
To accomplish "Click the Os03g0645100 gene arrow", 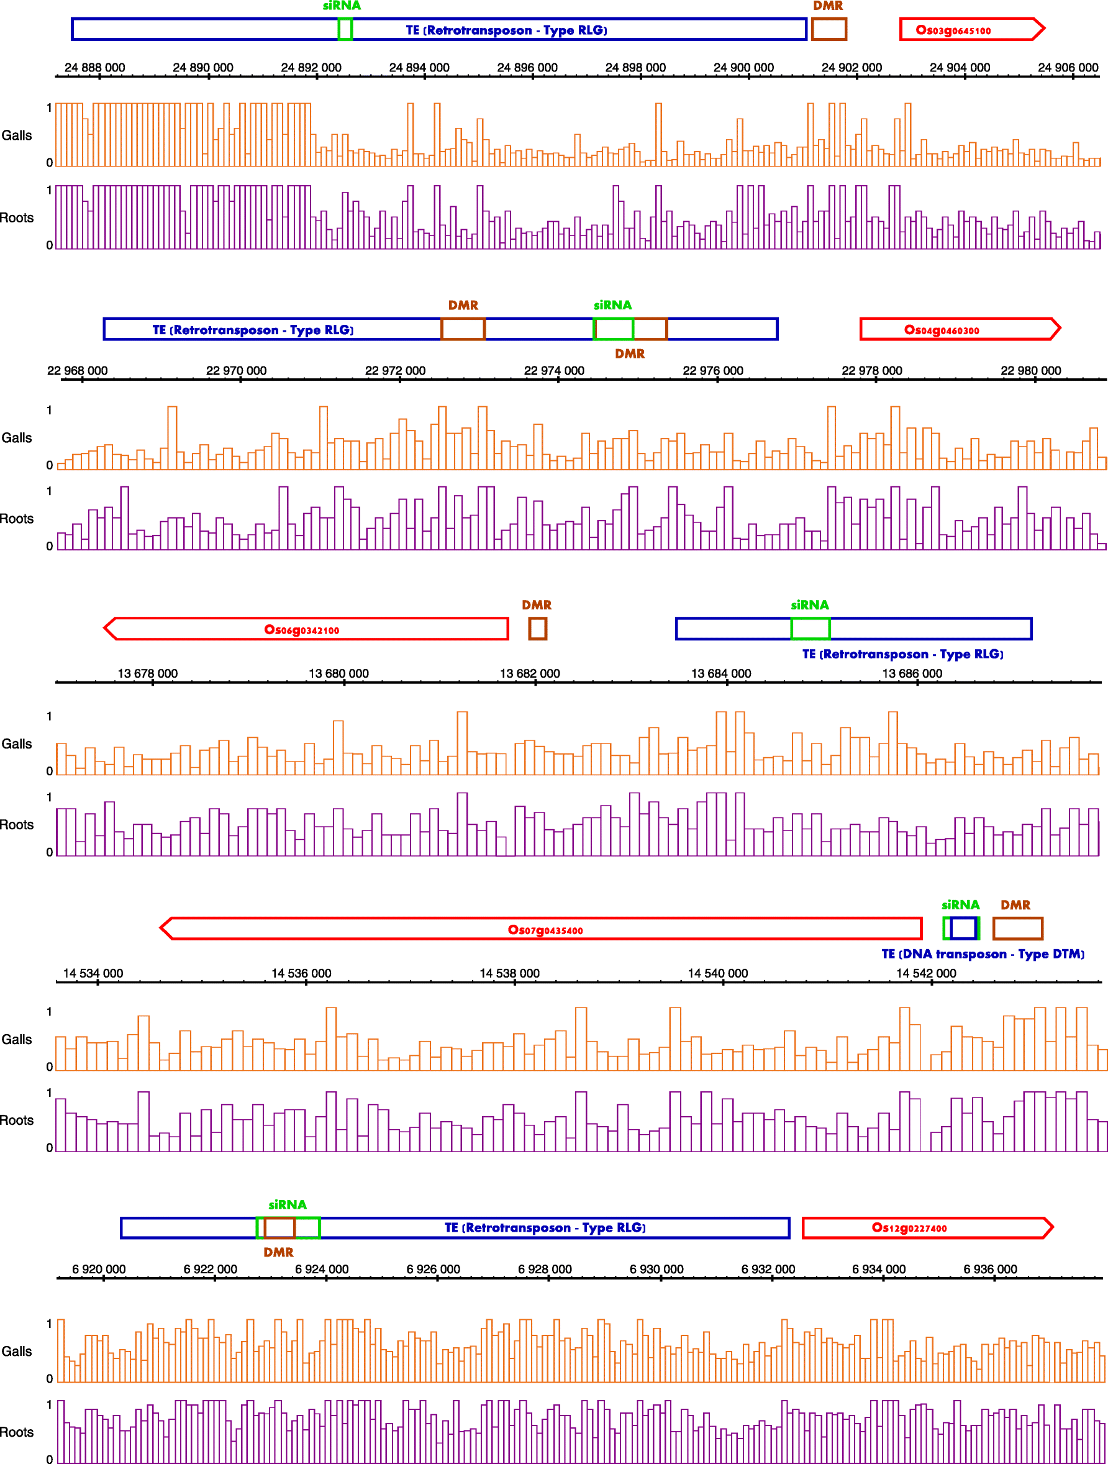I will (971, 30).
